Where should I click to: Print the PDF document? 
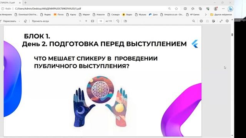coord(201,21)
